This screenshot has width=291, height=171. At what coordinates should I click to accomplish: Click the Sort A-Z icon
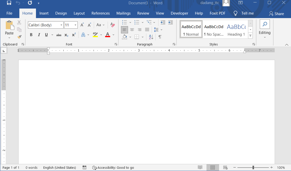(x=151, y=37)
